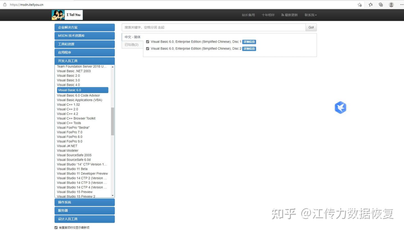
Task: Select Visual Studio 15 Preview
Action: [75, 192]
